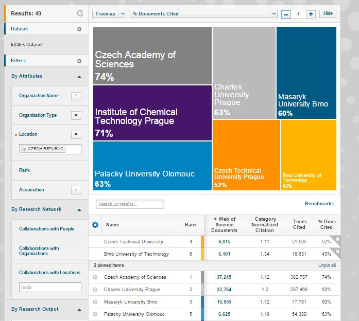Open 10,955 documents link
The height and width of the screenshot is (321, 359).
224,302
